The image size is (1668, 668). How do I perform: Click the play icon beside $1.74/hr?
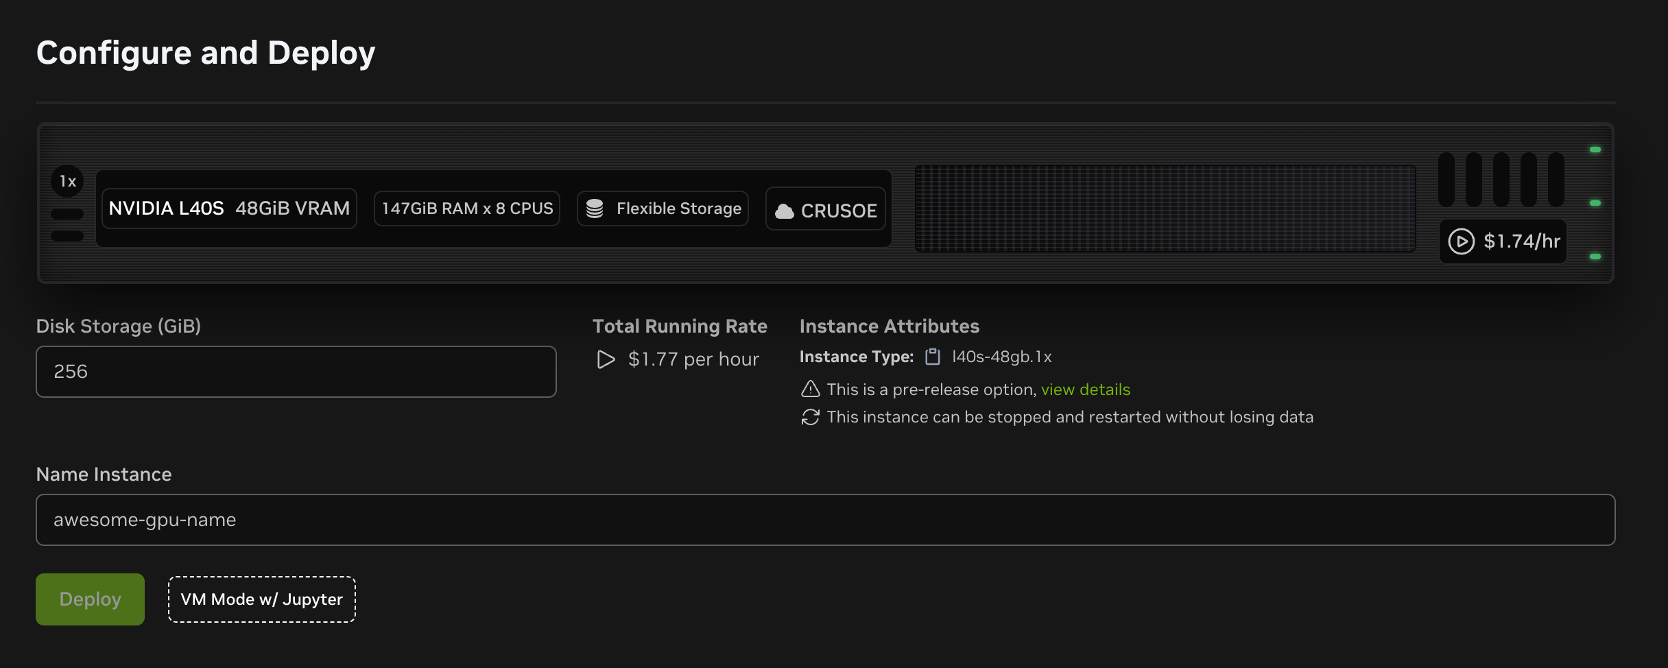click(1461, 241)
